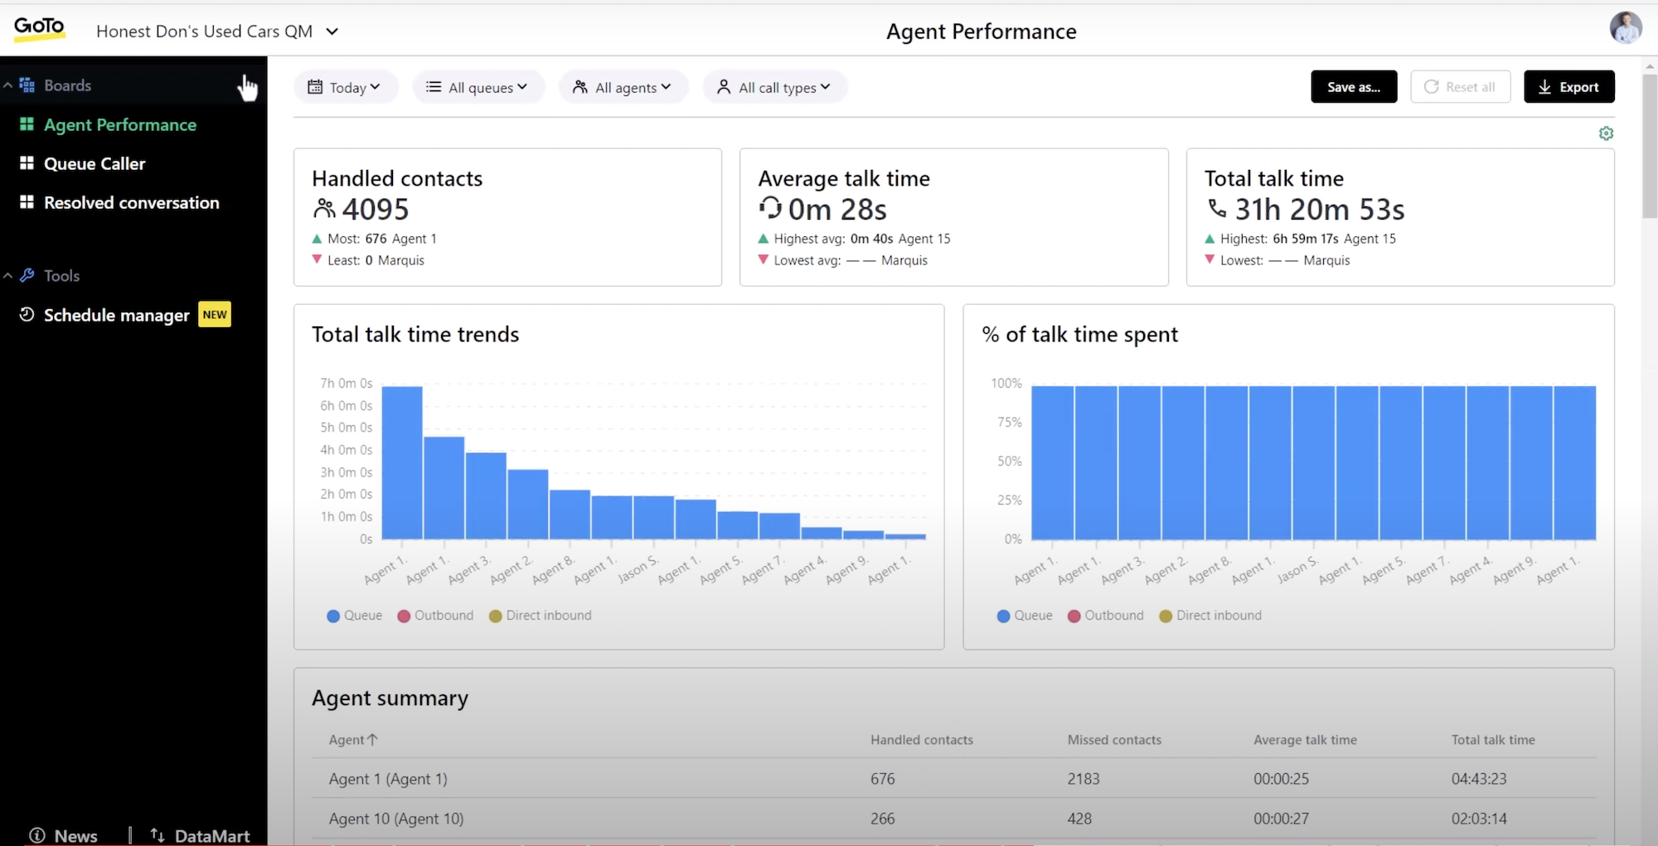Image resolution: width=1658 pixels, height=846 pixels.
Task: Open the Queue Caller board
Action: click(x=95, y=163)
